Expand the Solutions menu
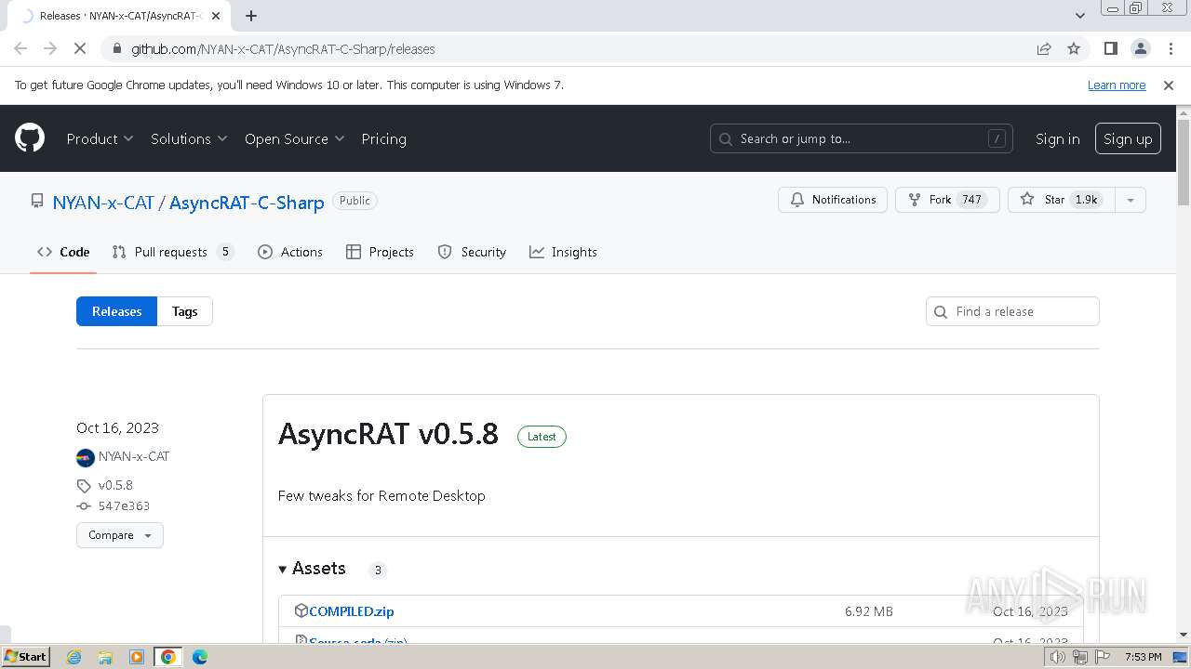The width and height of the screenshot is (1191, 669). coord(189,138)
